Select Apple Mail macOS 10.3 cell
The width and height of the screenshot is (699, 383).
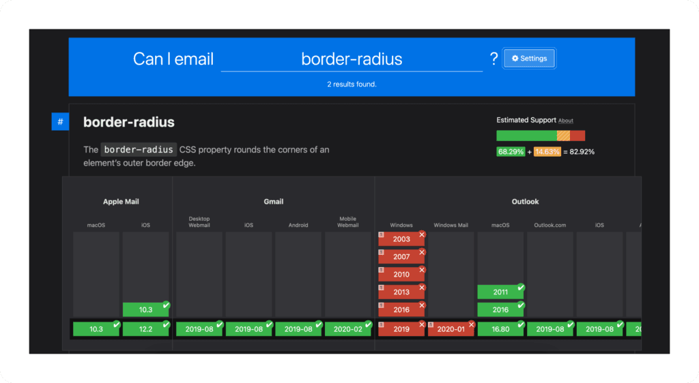pos(96,329)
